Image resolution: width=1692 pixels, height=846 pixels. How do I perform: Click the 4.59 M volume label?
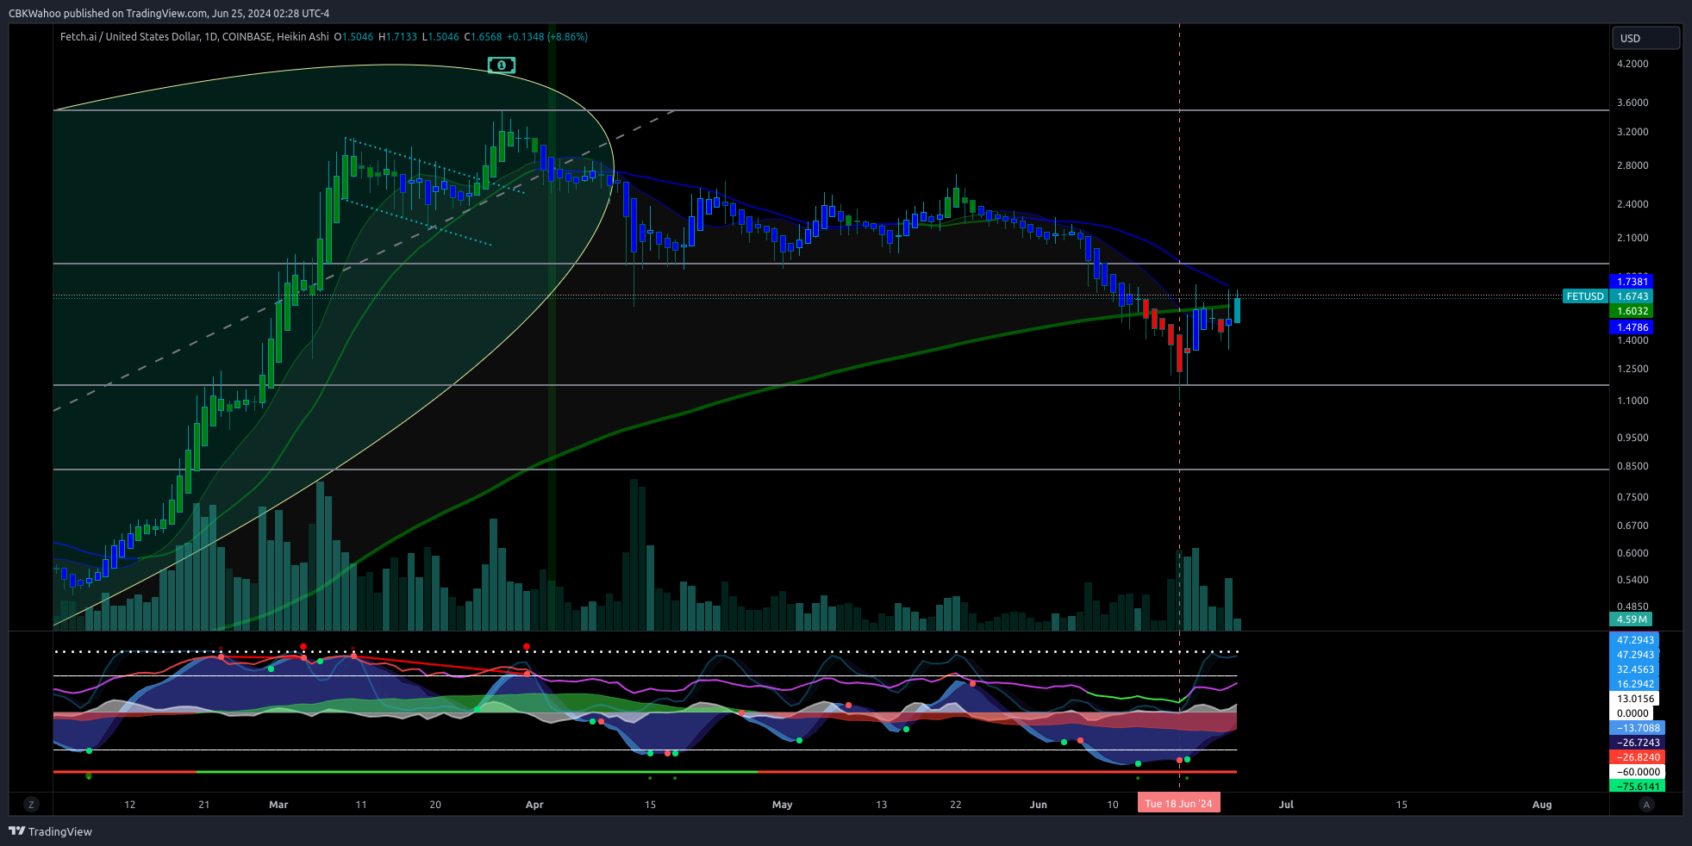1632,619
